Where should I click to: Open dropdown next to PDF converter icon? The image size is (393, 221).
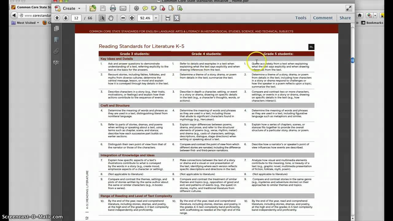[x=375, y=15]
